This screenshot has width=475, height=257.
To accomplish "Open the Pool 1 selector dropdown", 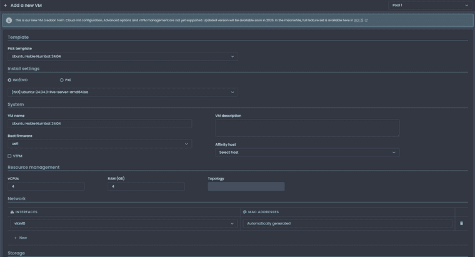I will pyautogui.click(x=429, y=5).
